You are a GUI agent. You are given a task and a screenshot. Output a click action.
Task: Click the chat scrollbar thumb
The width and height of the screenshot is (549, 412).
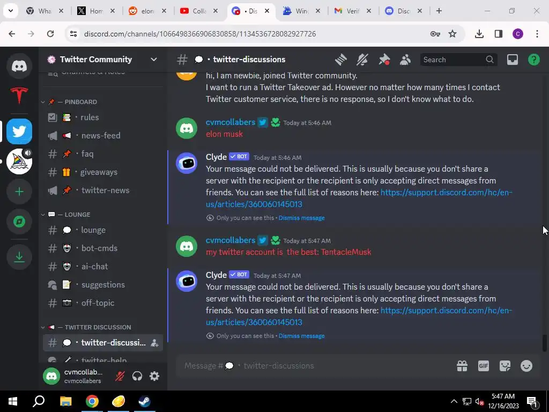pos(545,343)
